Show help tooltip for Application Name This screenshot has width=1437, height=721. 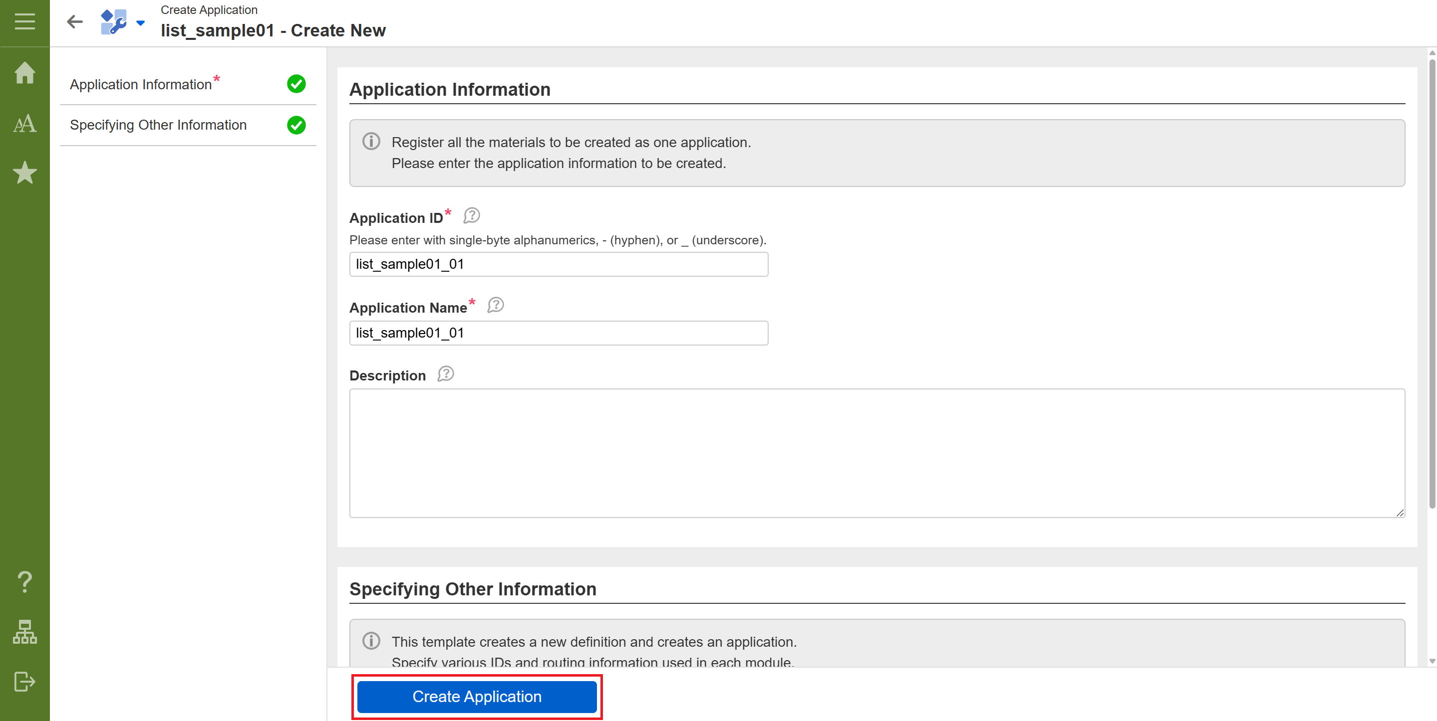[495, 305]
